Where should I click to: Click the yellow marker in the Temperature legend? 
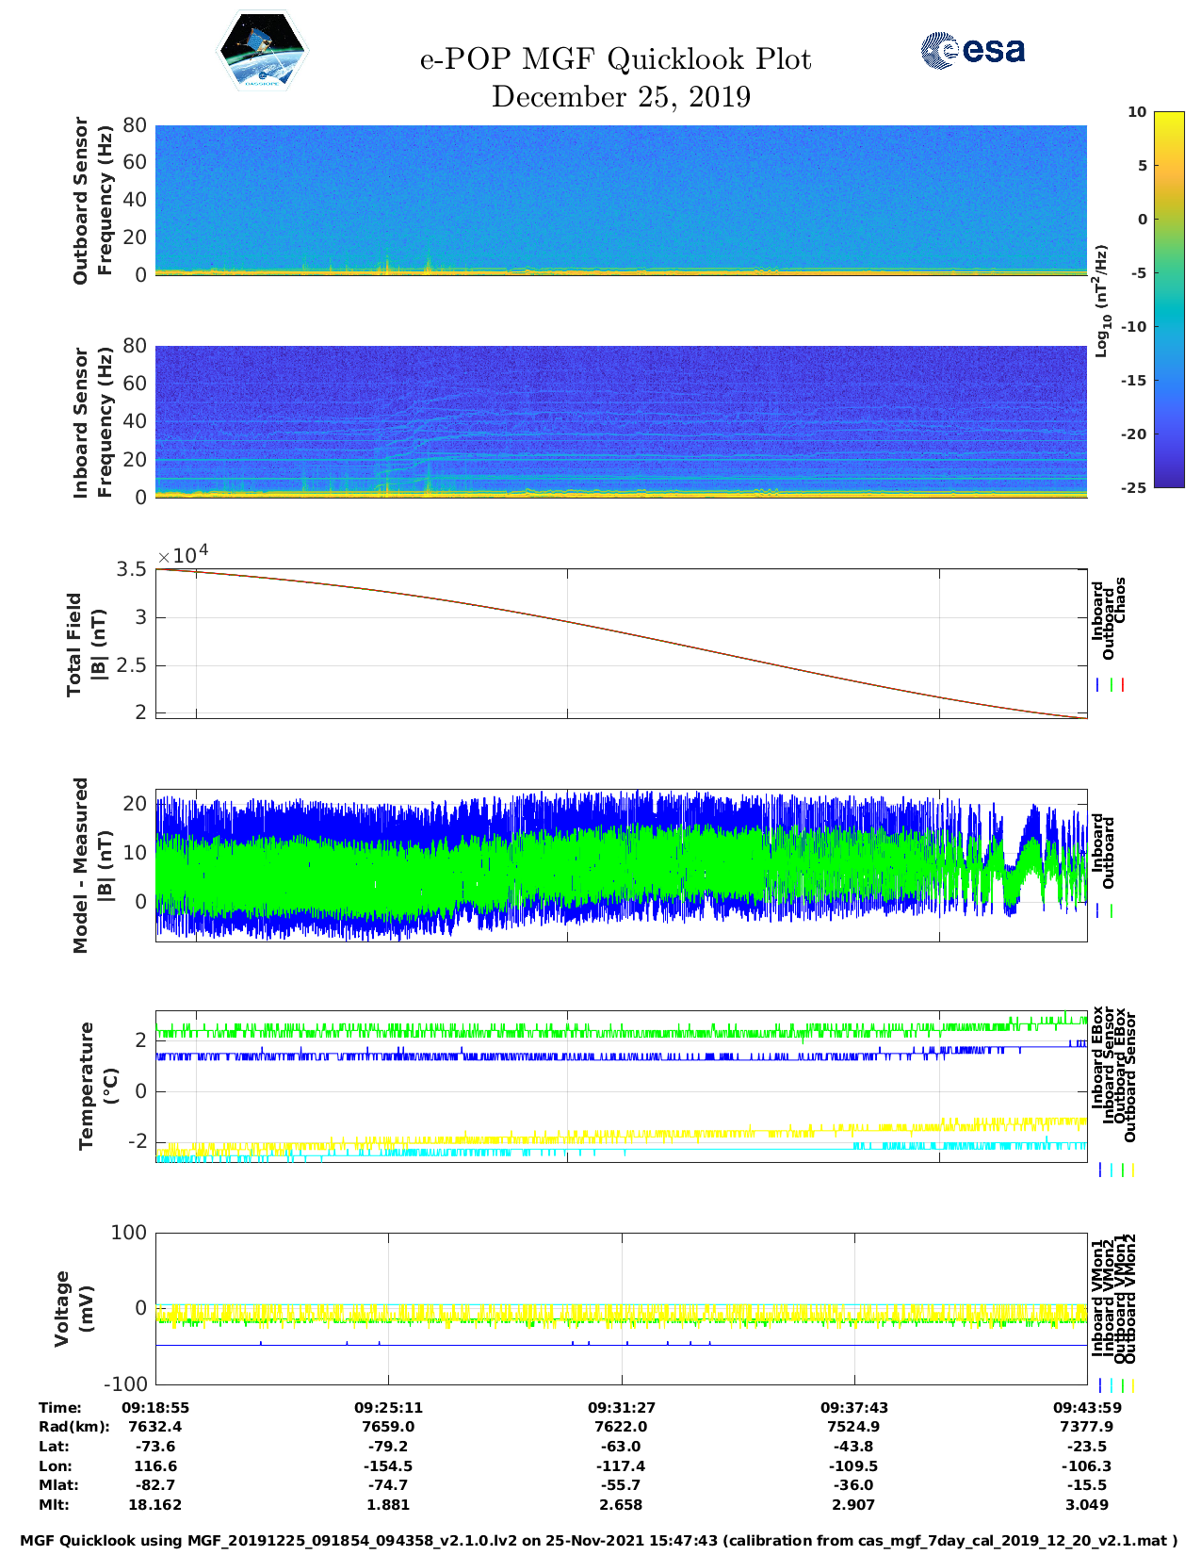(x=1132, y=1170)
